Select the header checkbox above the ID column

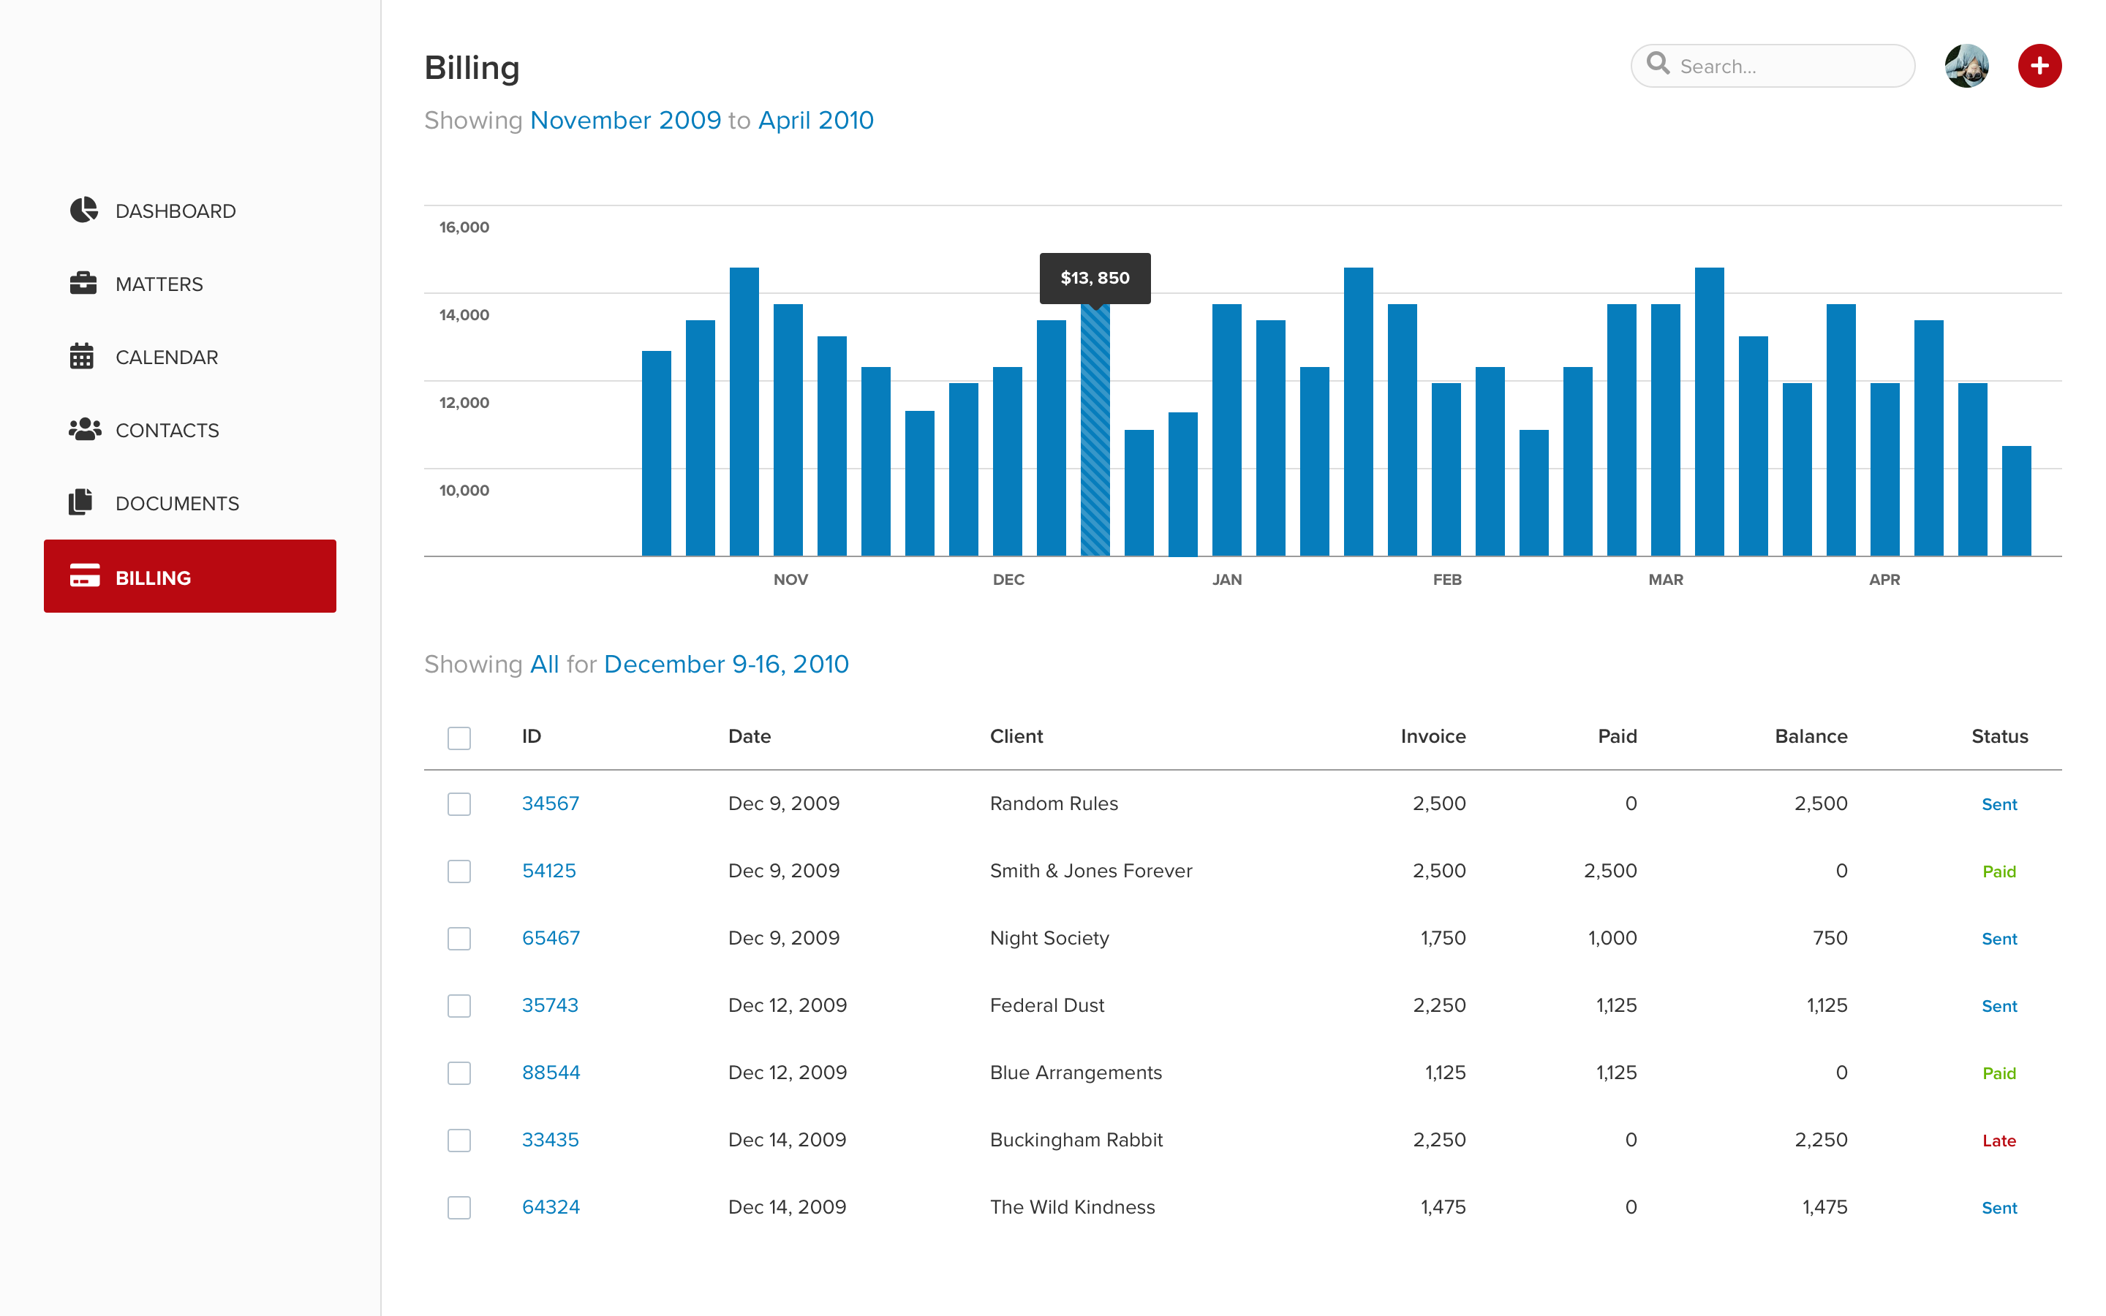458,737
